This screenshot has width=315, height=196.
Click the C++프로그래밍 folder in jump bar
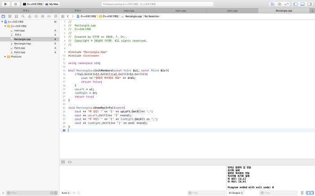108,17
